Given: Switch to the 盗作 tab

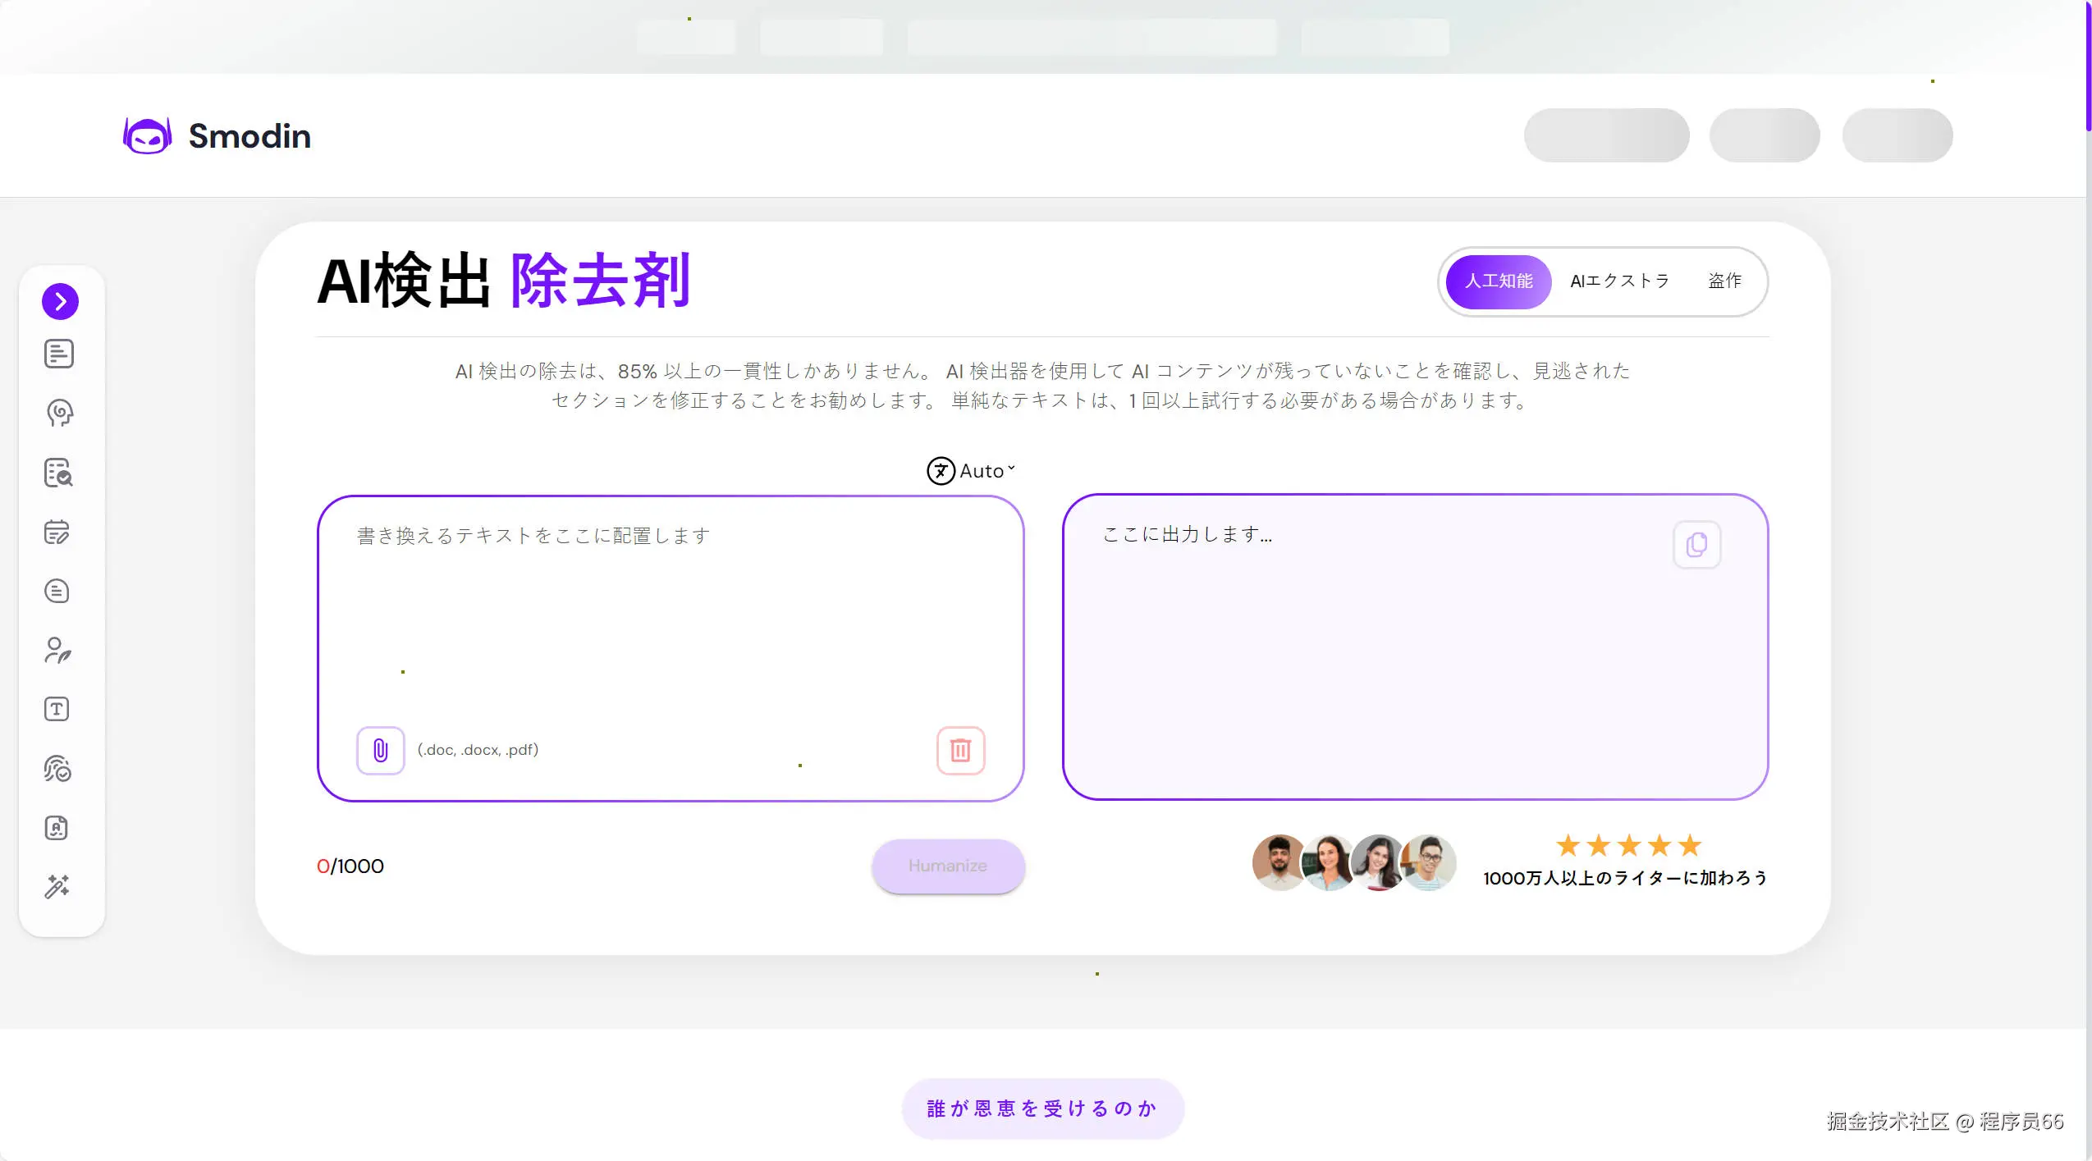Looking at the screenshot, I should click(1724, 281).
